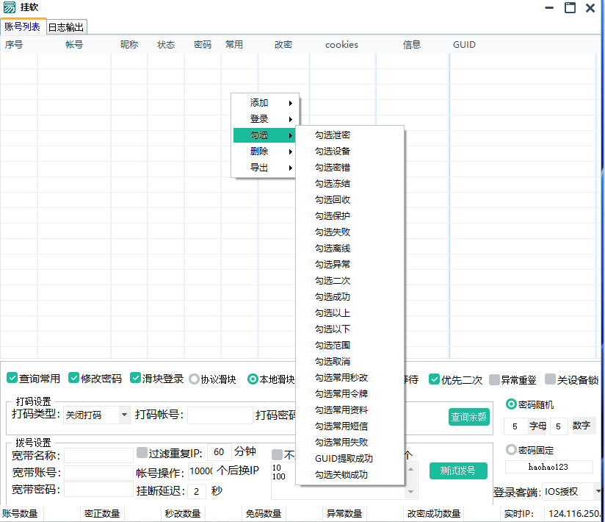
Task: Click the 查询余额 button
Action: (468, 417)
